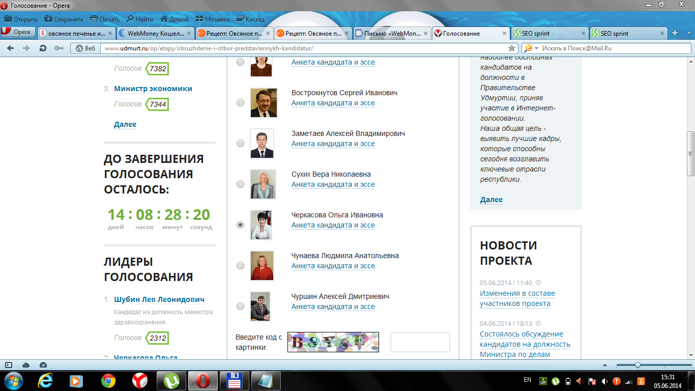Switch to the Письмо «WebMon… tab
695x391 pixels.
(391, 34)
